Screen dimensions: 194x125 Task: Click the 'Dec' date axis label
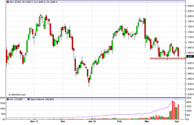(x=63, y=121)
